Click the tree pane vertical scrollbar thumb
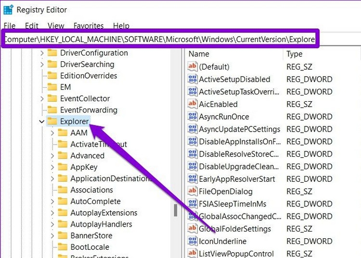The width and height of the screenshot is (361, 258). 176,211
